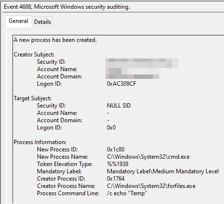Click the Creator Logon ID value 0xAC309CF
Screen dimensions: 224x204
pos(121,84)
